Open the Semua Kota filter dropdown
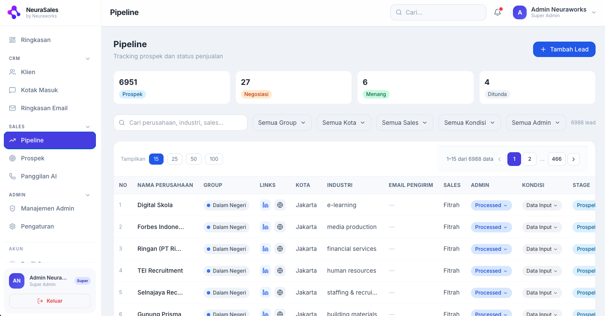Viewport: 605px width, 316px height. coord(344,123)
